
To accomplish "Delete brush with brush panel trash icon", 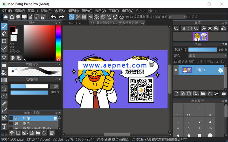I will 52,133.
